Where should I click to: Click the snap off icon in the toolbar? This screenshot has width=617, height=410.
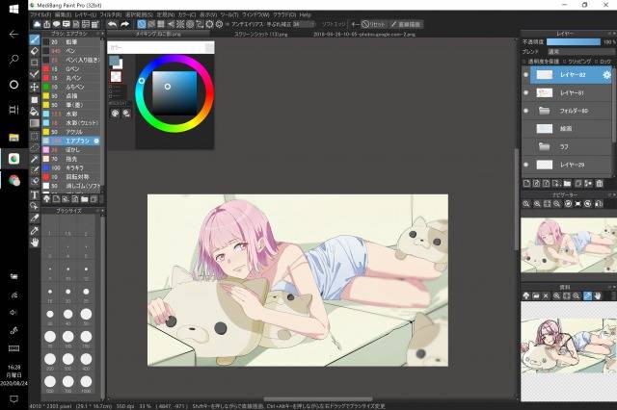tap(142, 24)
